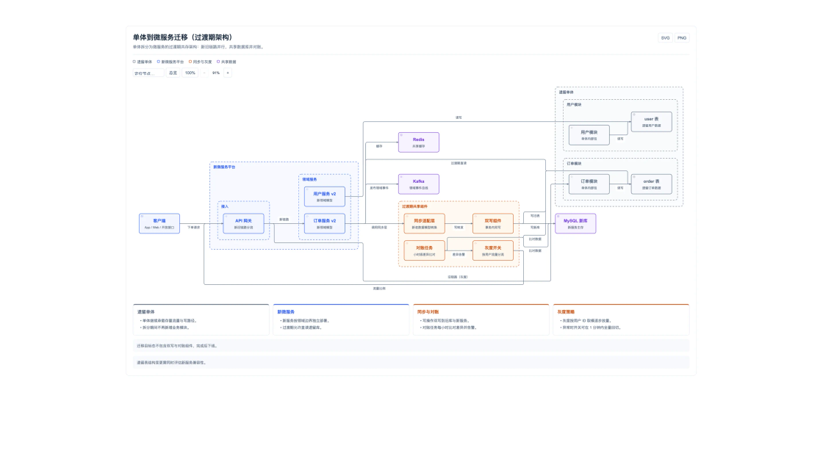Select the MySQL 新库 node

pos(575,223)
